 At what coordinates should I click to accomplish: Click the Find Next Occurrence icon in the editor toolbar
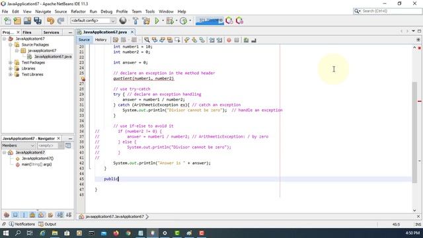click(162, 40)
